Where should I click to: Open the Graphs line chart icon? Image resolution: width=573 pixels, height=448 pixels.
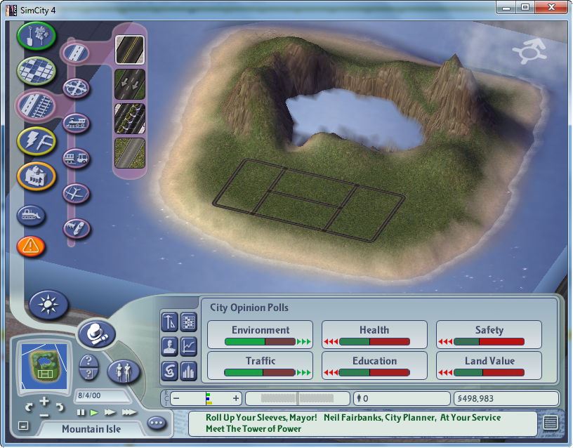click(189, 346)
